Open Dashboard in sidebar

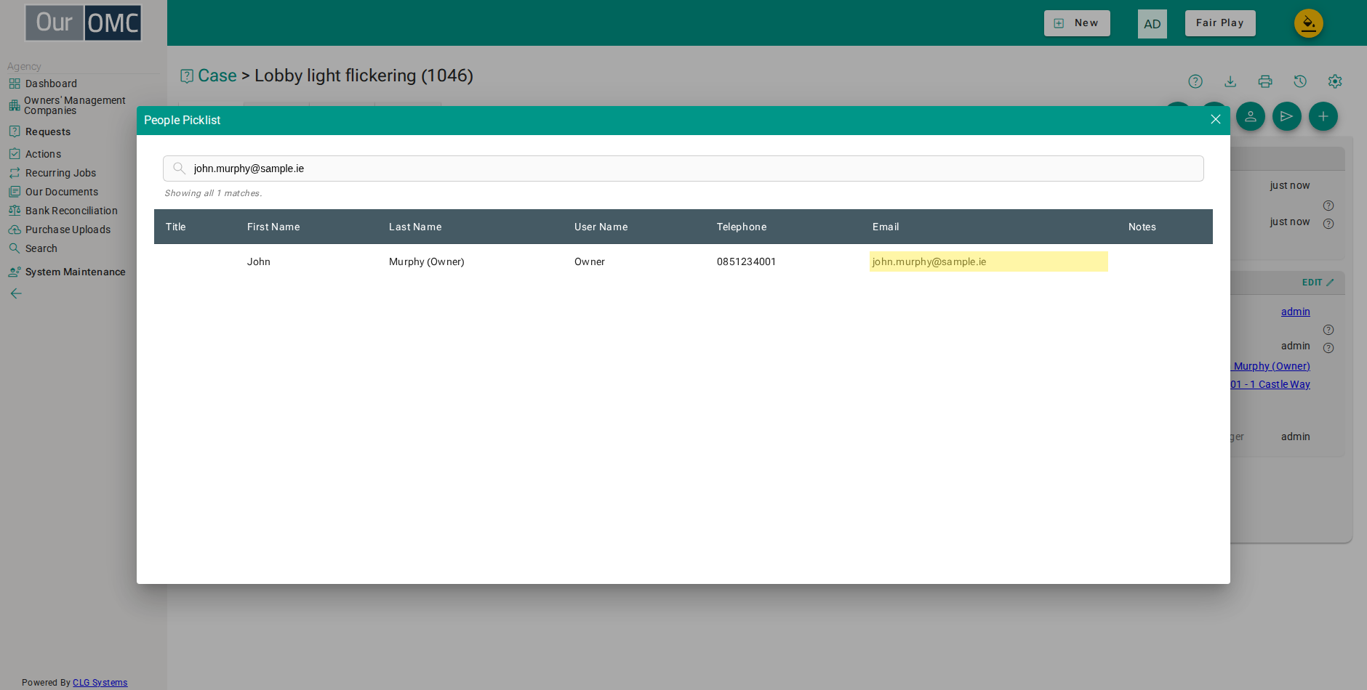(51, 84)
